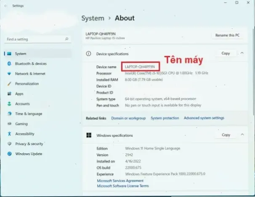The height and width of the screenshot is (197, 255).
Task: Open the Apps settings section
Action: coord(37,94)
